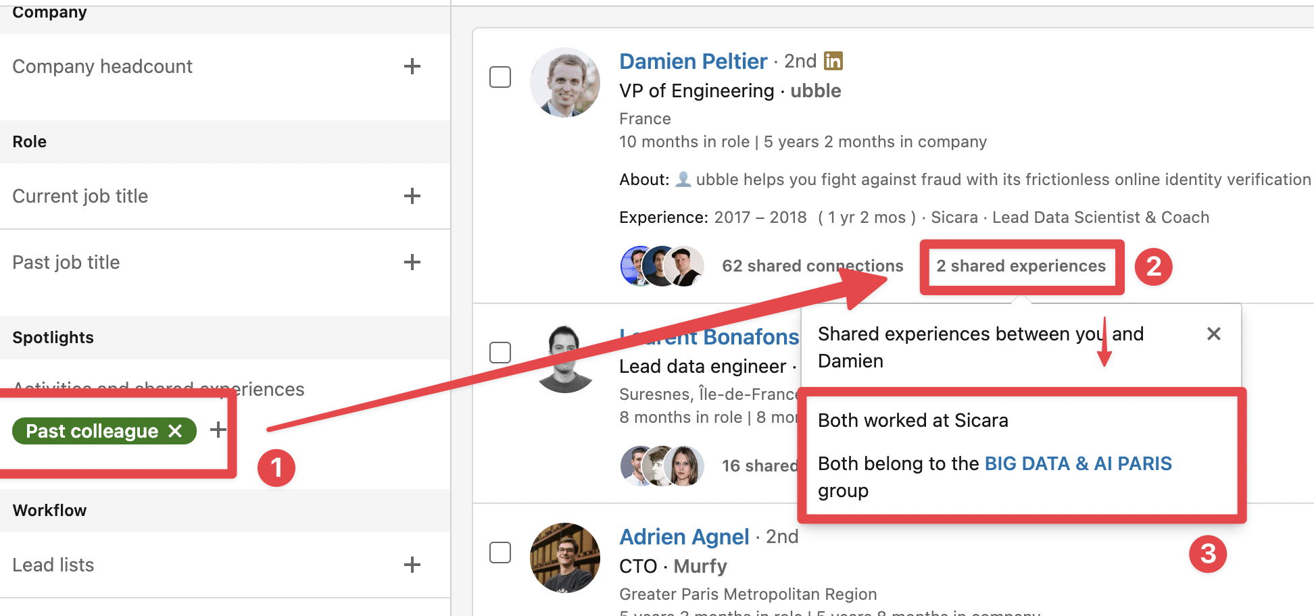The image size is (1314, 616).
Task: Select Adrien Agnel's profile photo
Action: coord(564,557)
